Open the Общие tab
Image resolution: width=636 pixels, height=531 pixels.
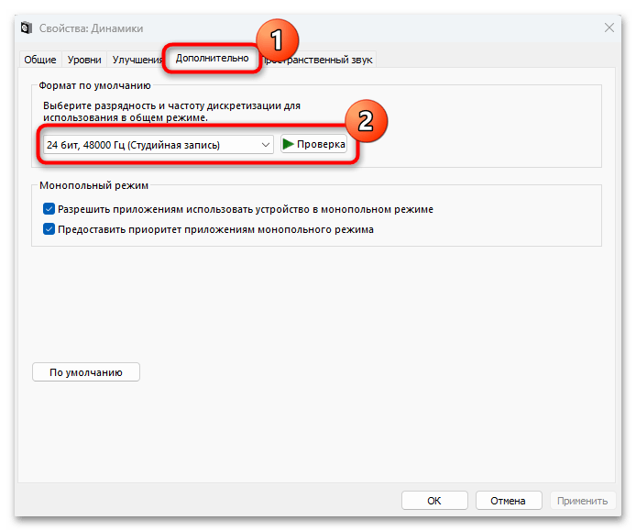(39, 60)
